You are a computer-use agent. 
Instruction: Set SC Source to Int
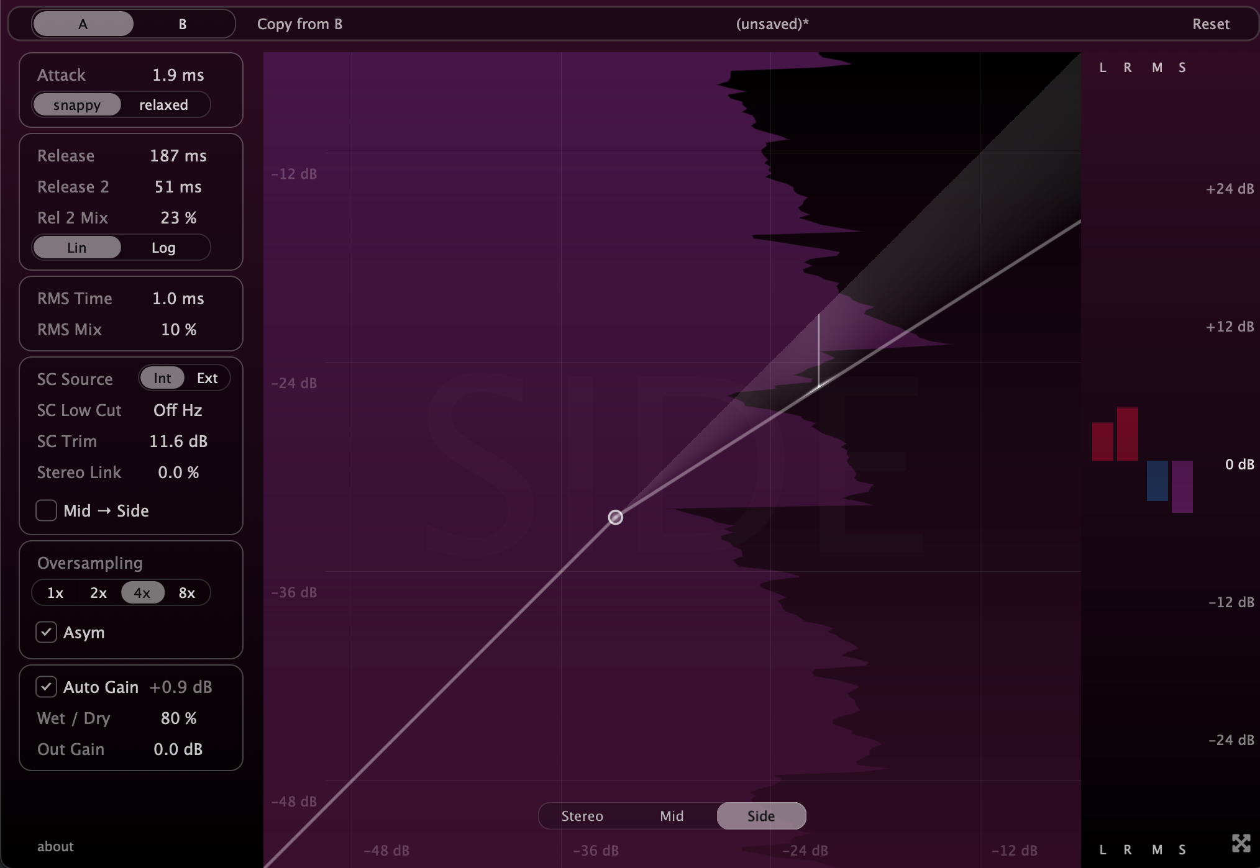tap(162, 378)
